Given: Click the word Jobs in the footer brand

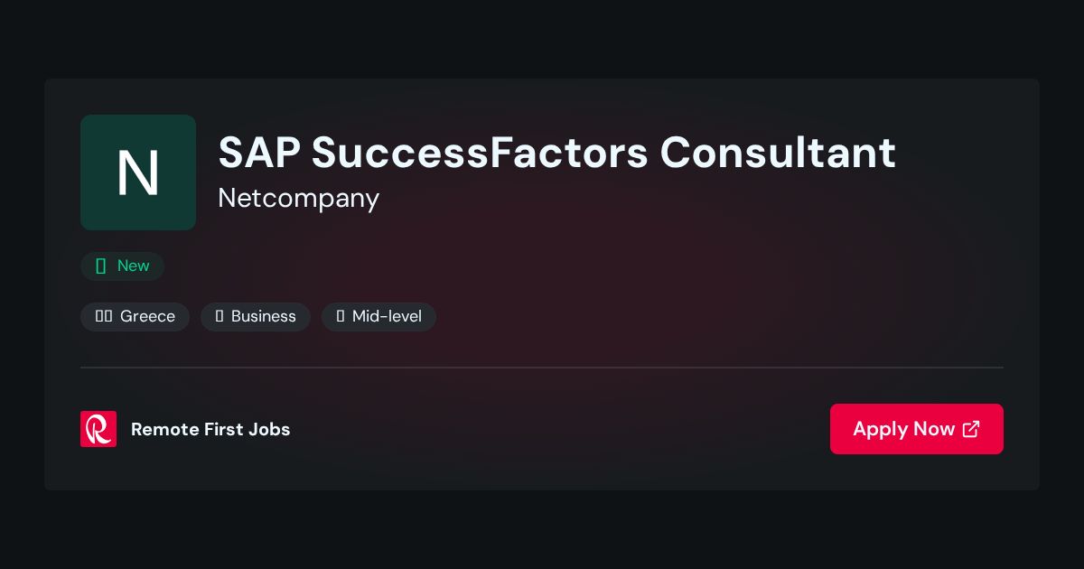Looking at the screenshot, I should [270, 429].
